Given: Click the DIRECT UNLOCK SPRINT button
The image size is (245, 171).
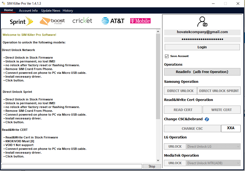Looking at the screenshot, I should (x=219, y=91).
